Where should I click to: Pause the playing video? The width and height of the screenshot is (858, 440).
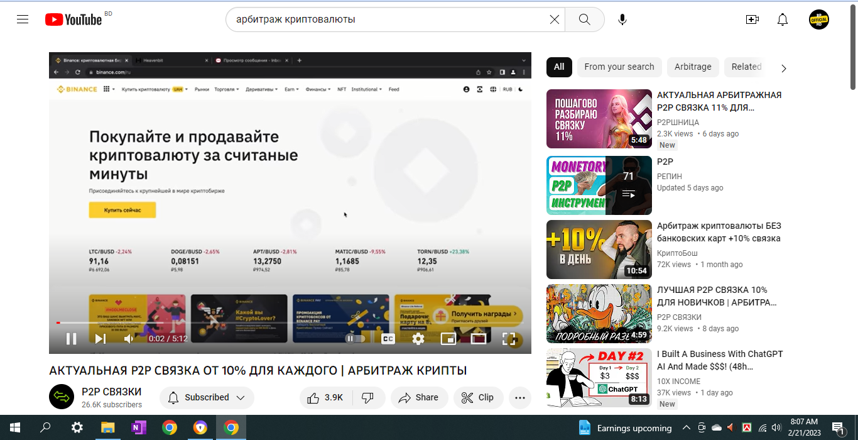(x=72, y=339)
